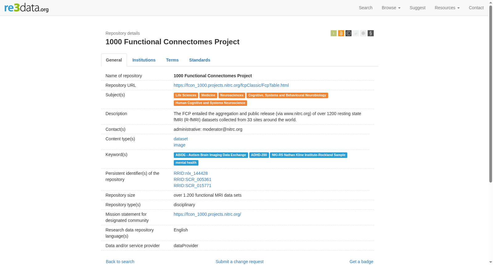Click the provider value 'dataProvider'
This screenshot has height=265, width=493.
[186, 246]
